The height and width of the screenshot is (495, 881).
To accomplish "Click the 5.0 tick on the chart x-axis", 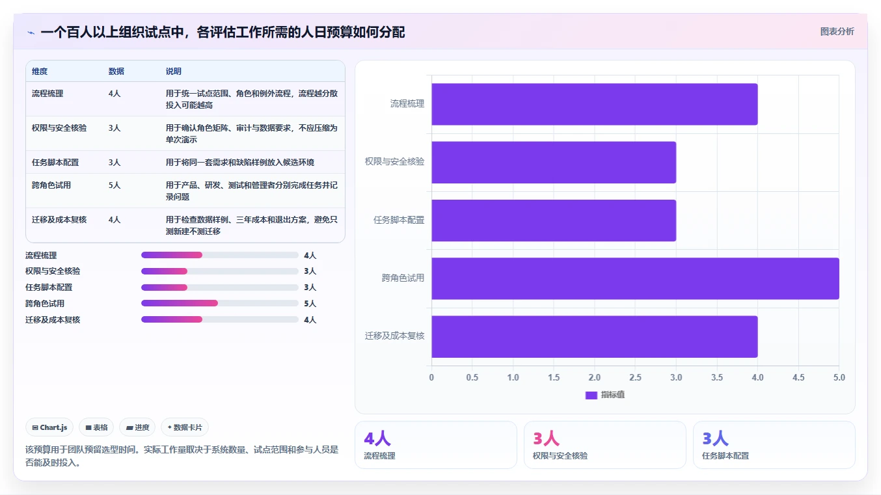I will point(839,377).
